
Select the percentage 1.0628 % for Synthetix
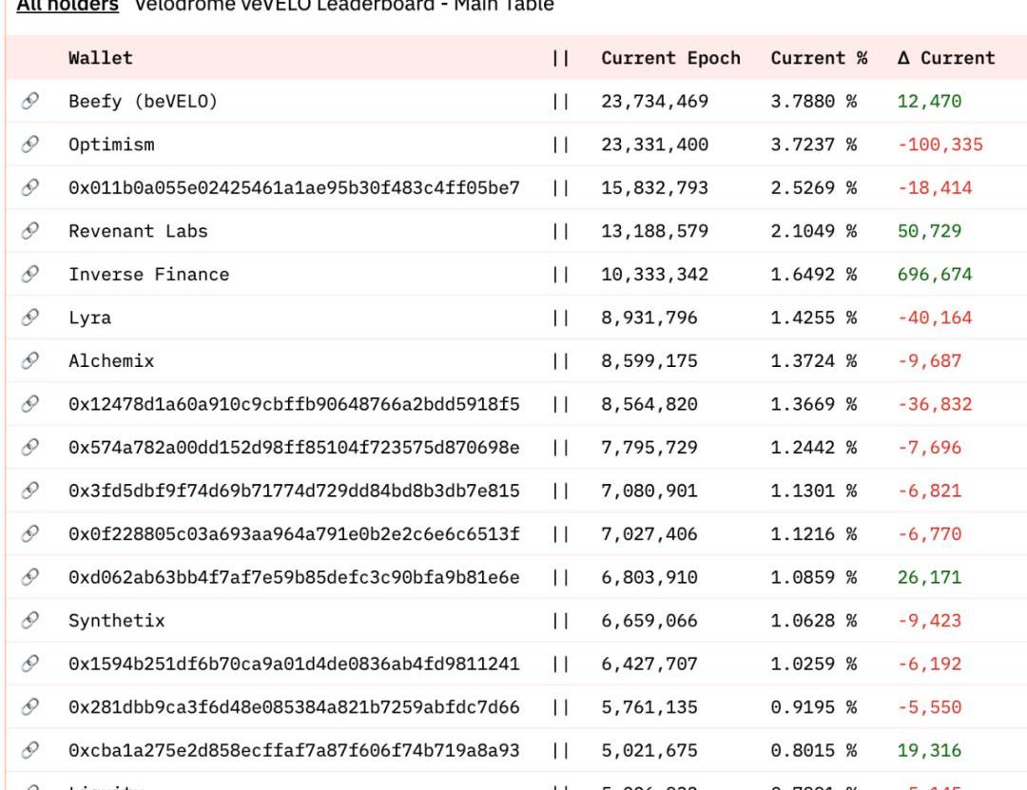click(813, 621)
